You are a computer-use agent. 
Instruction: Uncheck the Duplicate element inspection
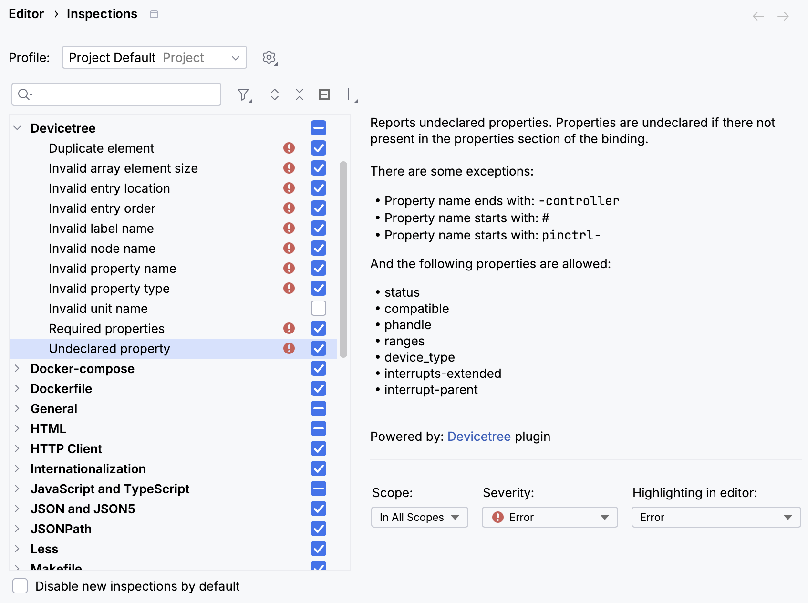[318, 148]
